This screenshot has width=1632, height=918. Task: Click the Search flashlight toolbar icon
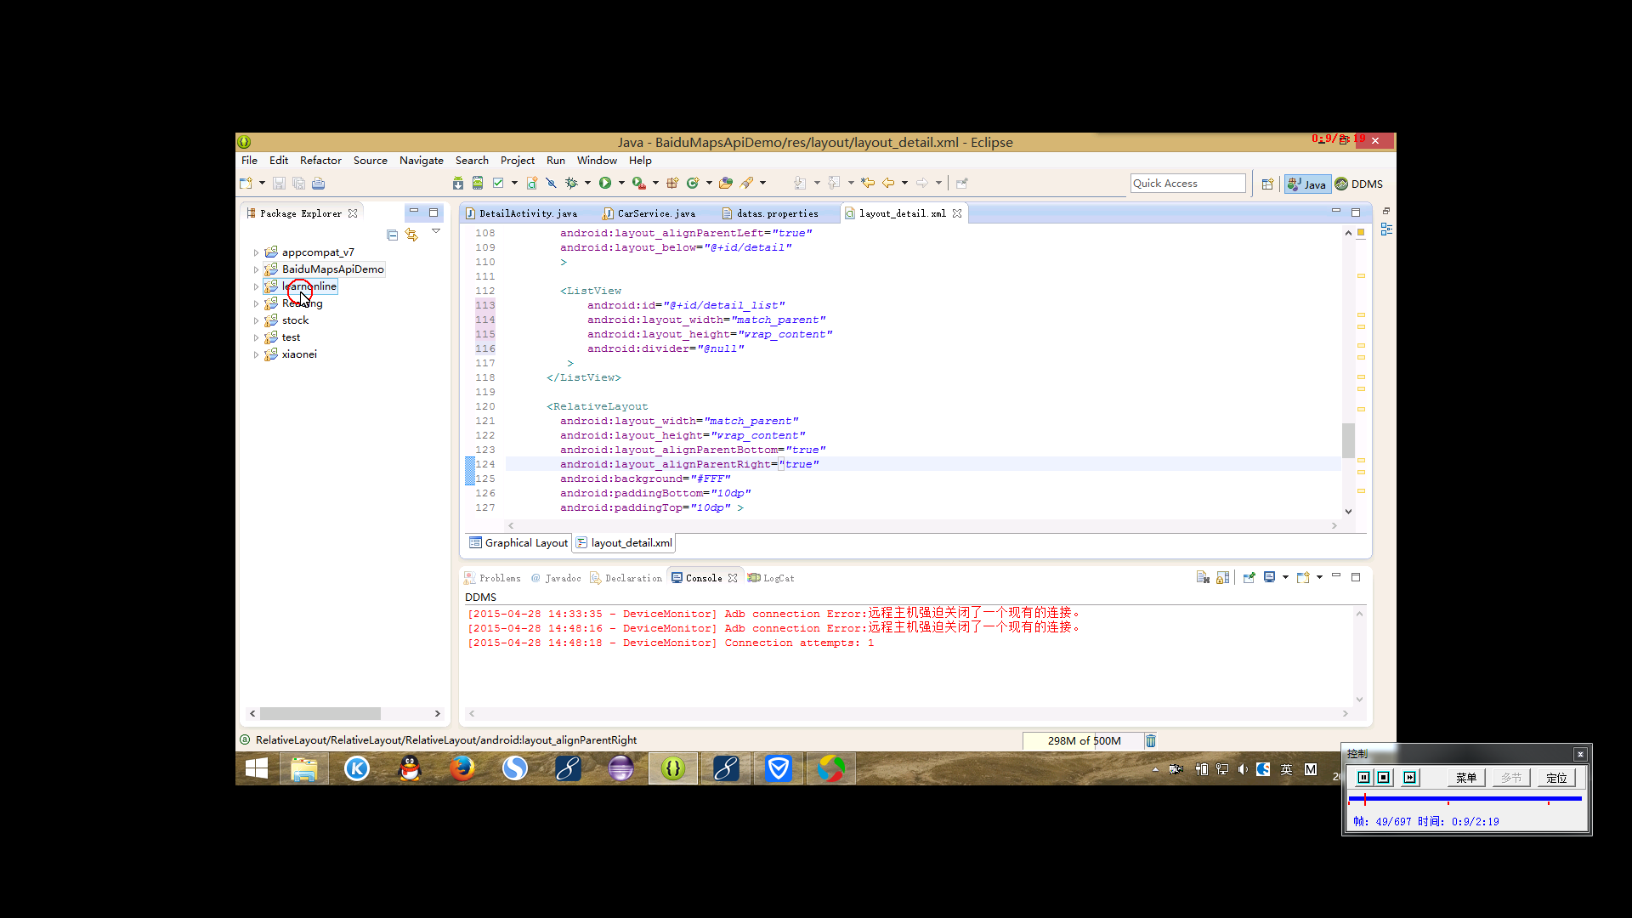[x=746, y=183]
